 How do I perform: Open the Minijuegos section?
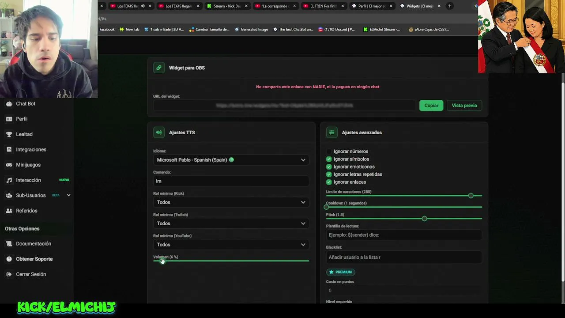pos(28,165)
